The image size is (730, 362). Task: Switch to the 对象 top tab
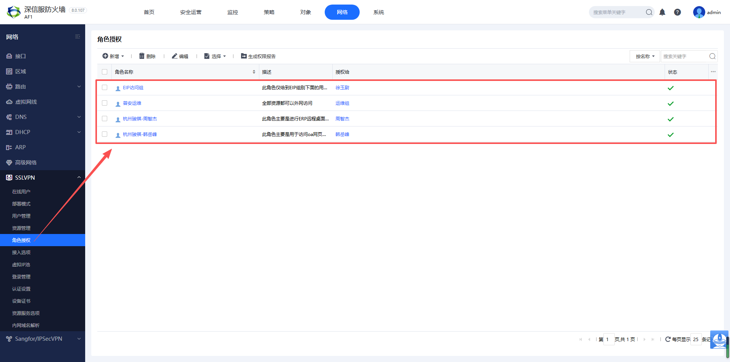[x=306, y=12]
